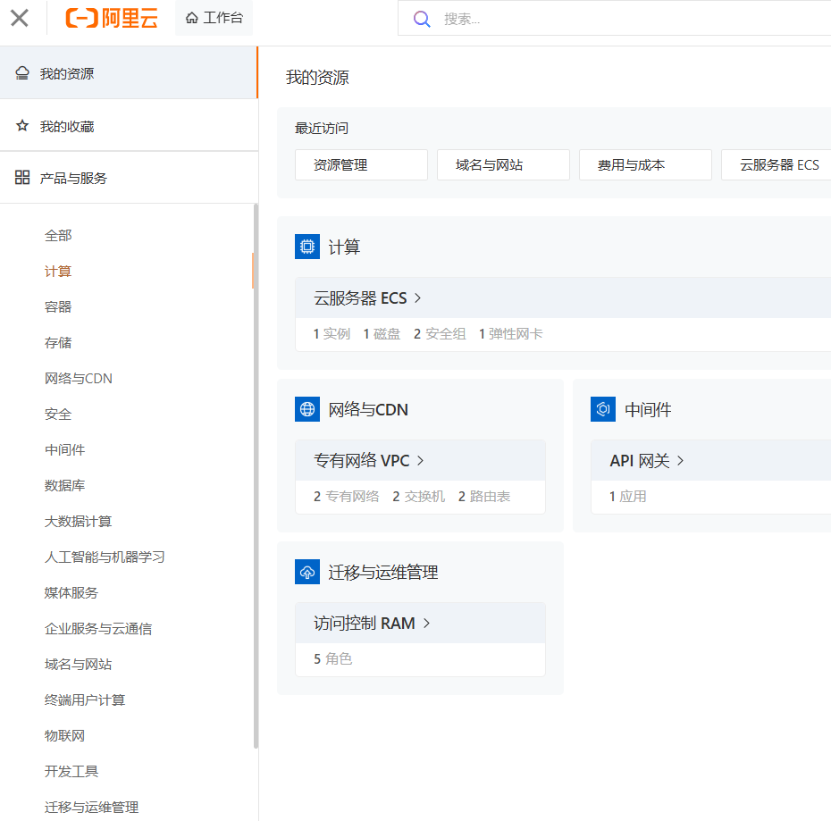View 1 弹性网卡 network interfaces
This screenshot has width=831, height=821.
pyautogui.click(x=511, y=334)
